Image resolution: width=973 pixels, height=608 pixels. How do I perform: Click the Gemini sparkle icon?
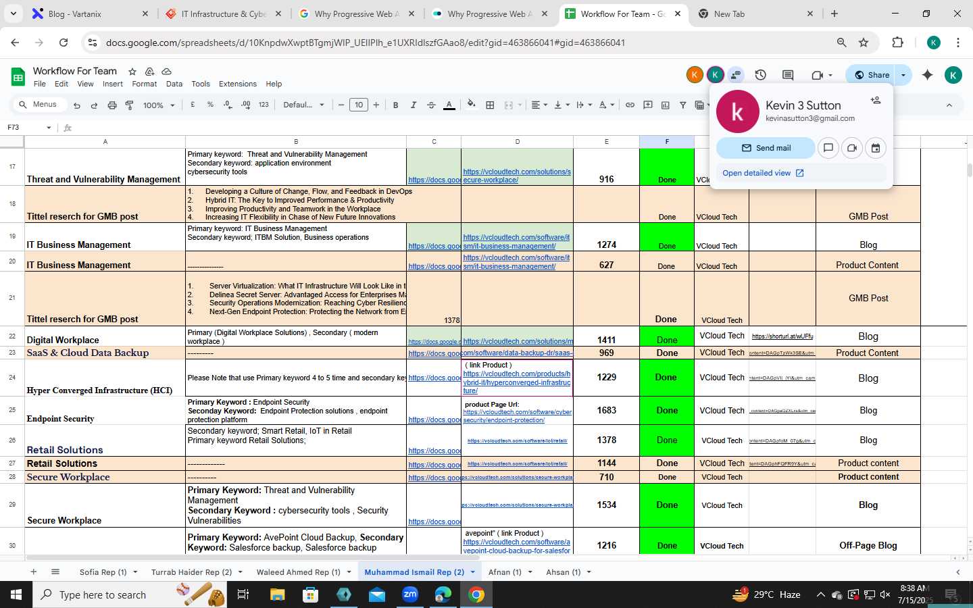point(927,75)
